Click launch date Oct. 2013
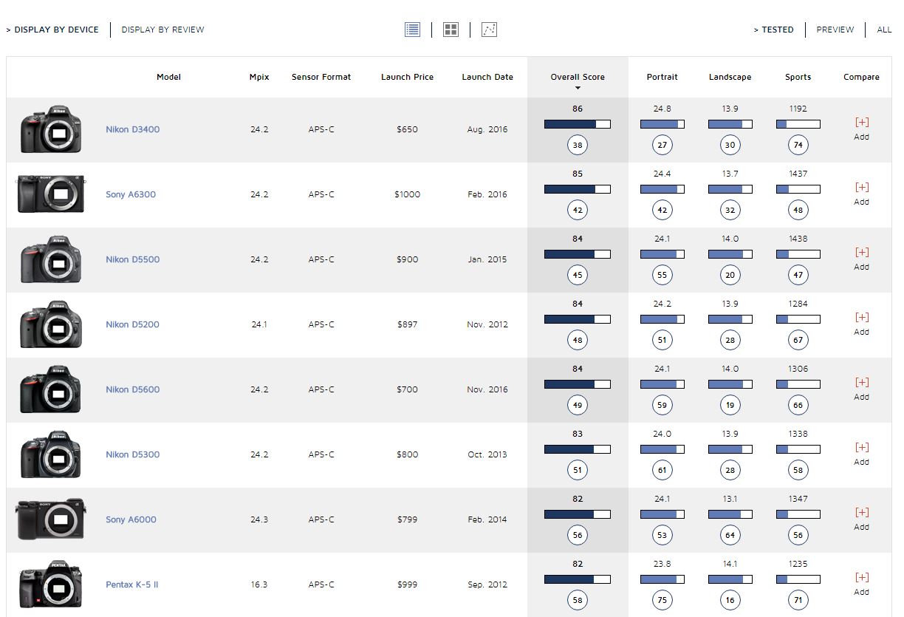Image resolution: width=904 pixels, height=617 pixels. pos(487,454)
